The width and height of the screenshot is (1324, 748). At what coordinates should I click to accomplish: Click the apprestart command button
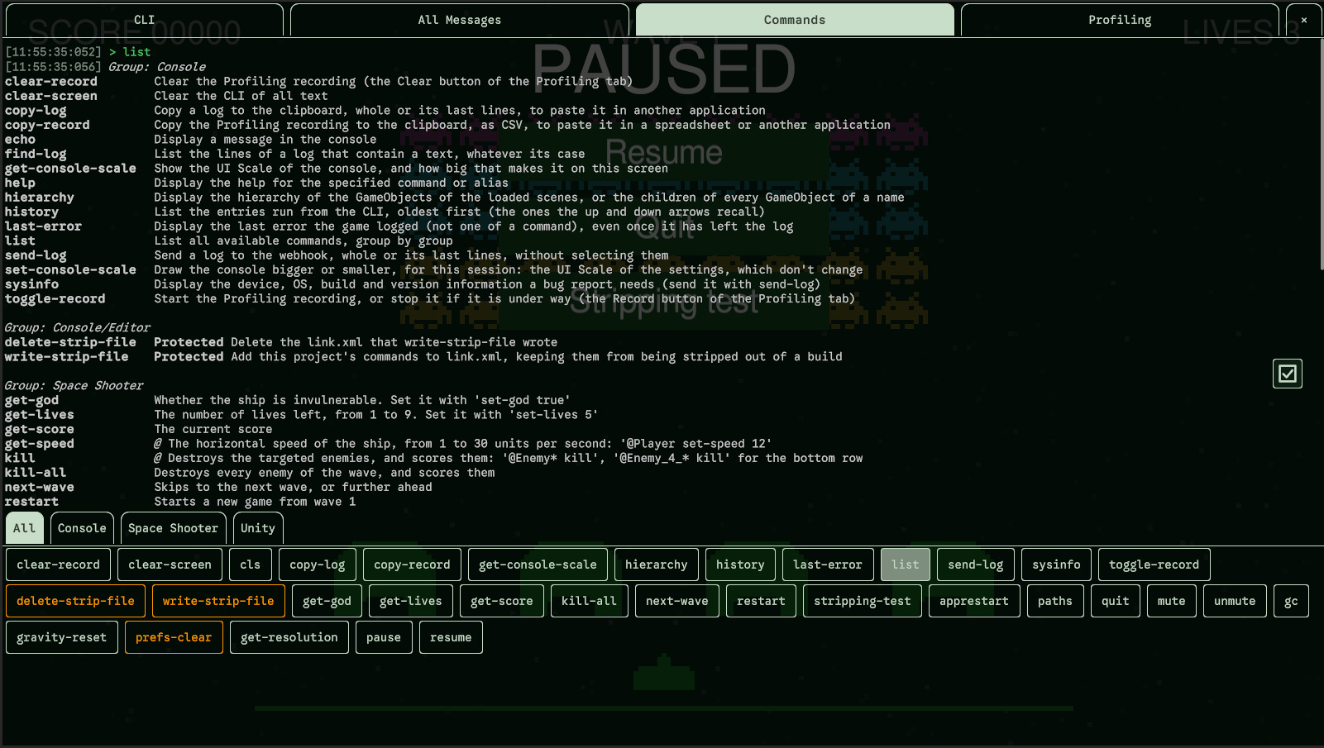[x=974, y=601]
